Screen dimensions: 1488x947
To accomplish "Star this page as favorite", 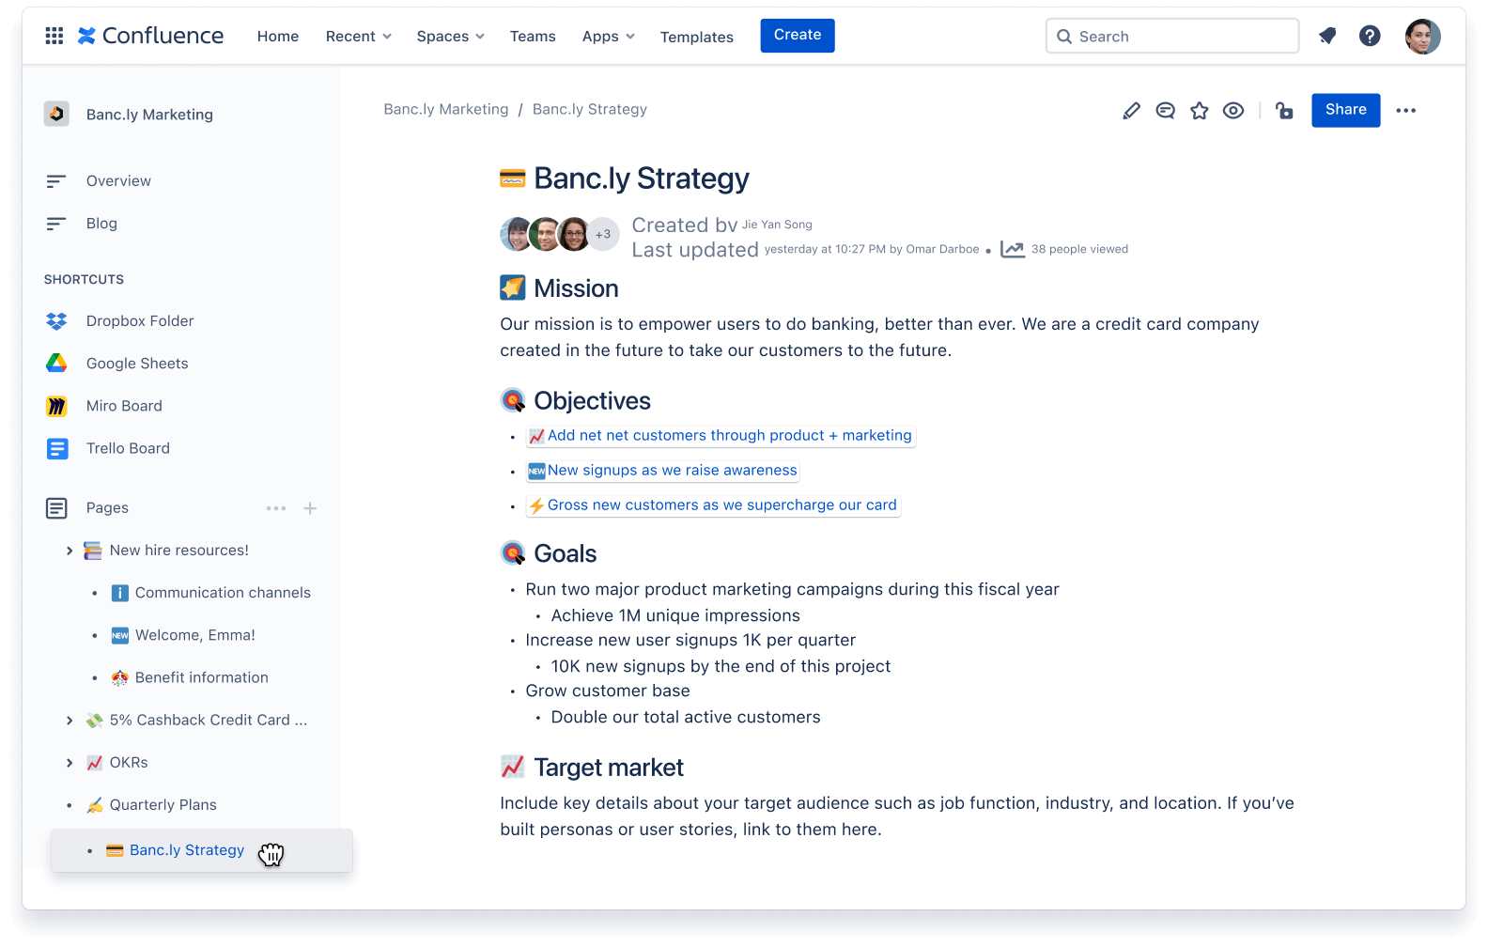I will [x=1199, y=111].
